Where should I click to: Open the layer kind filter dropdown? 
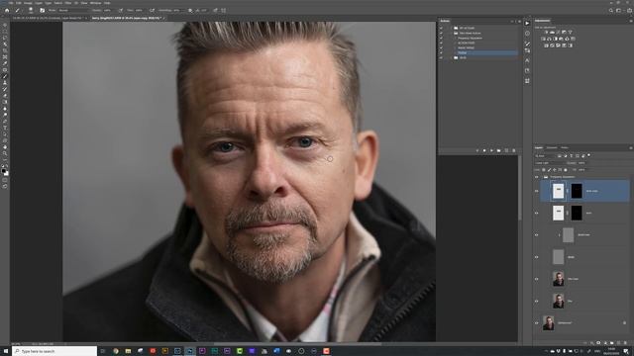pyautogui.click(x=545, y=156)
